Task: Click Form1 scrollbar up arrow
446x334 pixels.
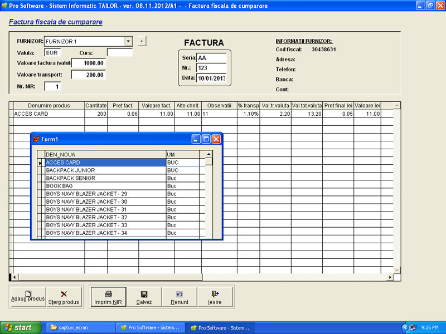Action: point(209,154)
